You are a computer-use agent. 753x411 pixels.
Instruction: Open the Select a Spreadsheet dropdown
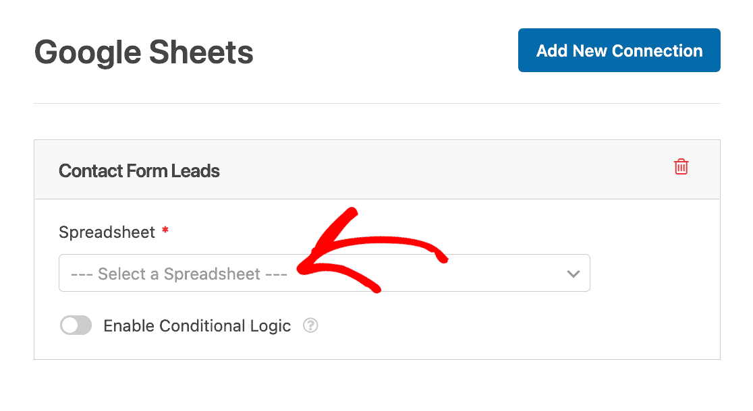[x=324, y=273]
